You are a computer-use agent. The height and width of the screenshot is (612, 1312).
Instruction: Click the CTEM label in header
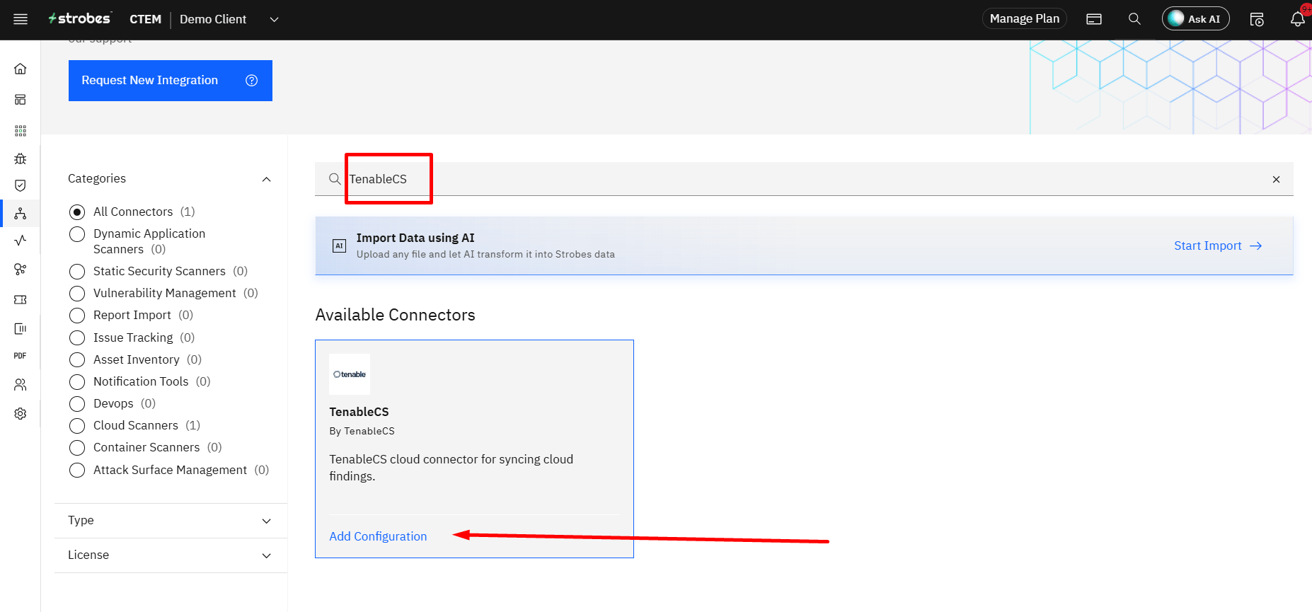(145, 19)
